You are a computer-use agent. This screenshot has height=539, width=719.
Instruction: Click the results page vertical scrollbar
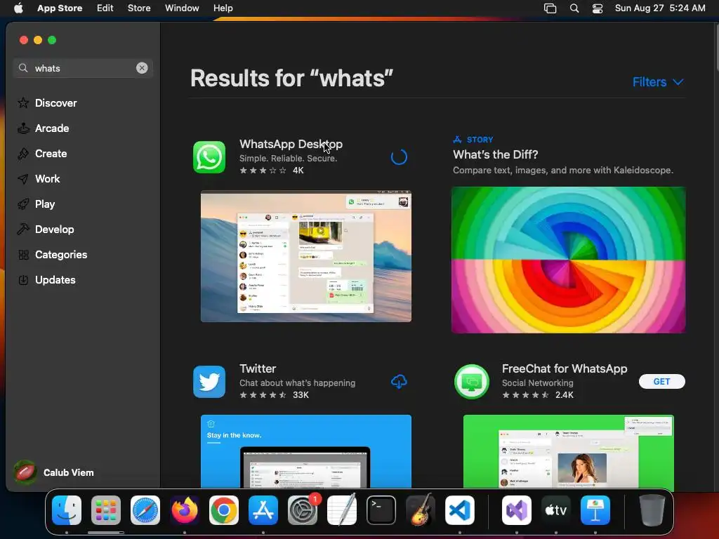[716, 47]
